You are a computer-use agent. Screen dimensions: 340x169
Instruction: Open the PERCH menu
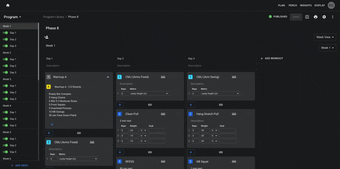(x=293, y=6)
